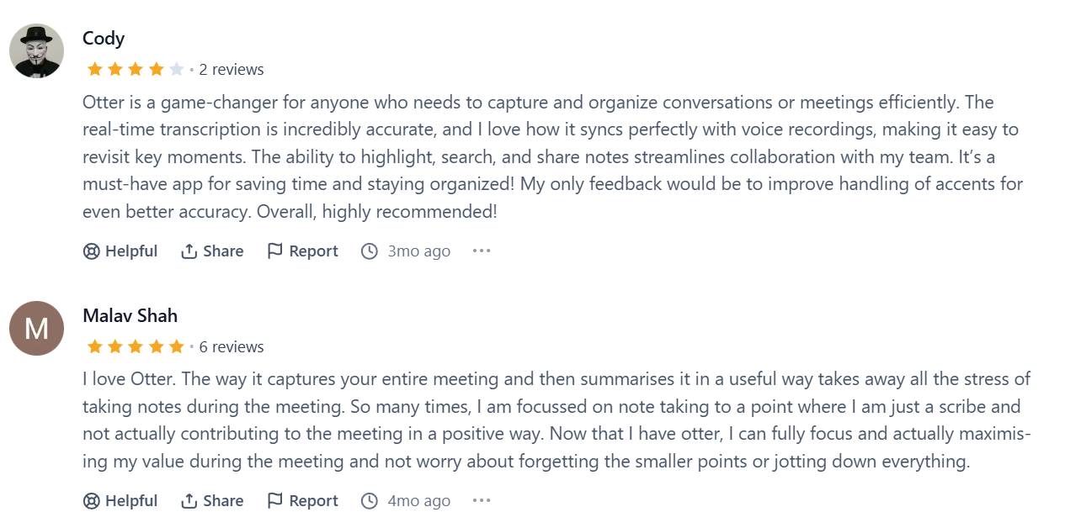Click Cody's four-star rating
The image size is (1065, 528).
click(135, 70)
